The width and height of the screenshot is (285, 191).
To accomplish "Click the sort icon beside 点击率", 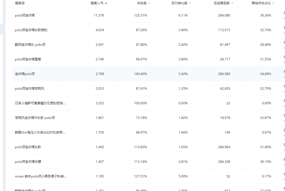I will (x=149, y=3).
